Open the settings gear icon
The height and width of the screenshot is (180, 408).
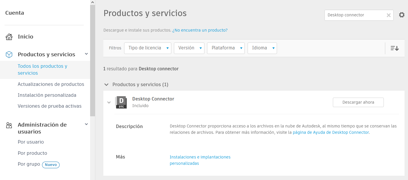click(402, 15)
